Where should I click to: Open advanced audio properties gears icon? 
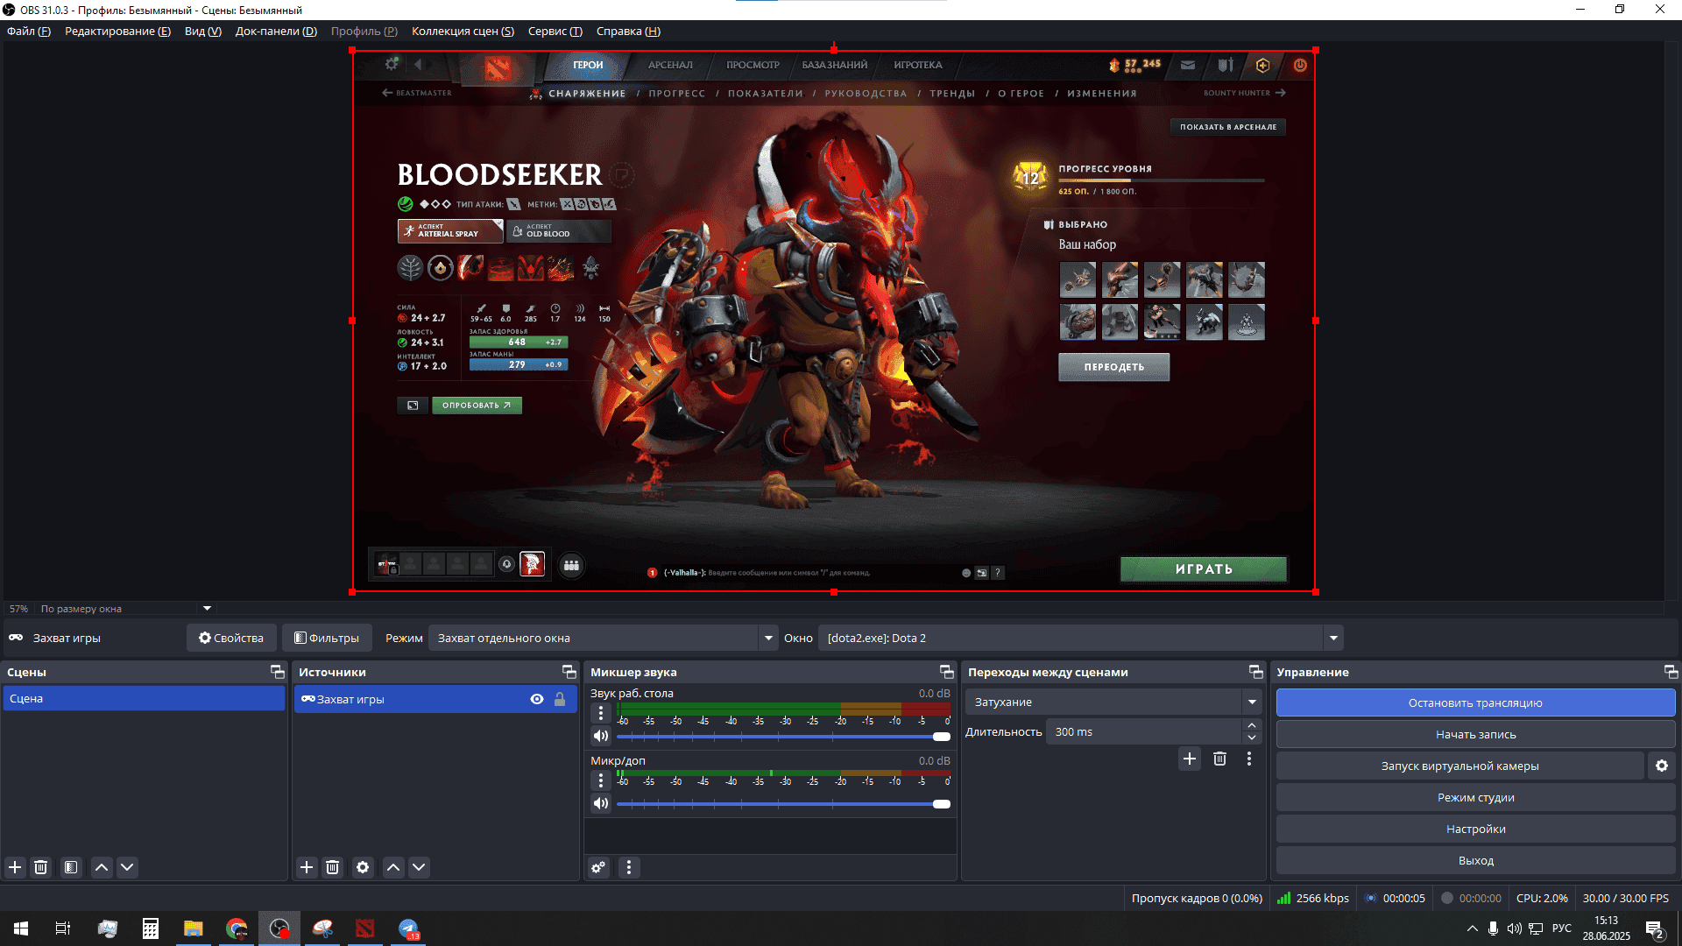coord(598,867)
